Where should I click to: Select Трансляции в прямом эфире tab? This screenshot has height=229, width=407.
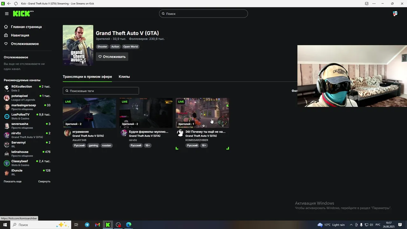87,77
